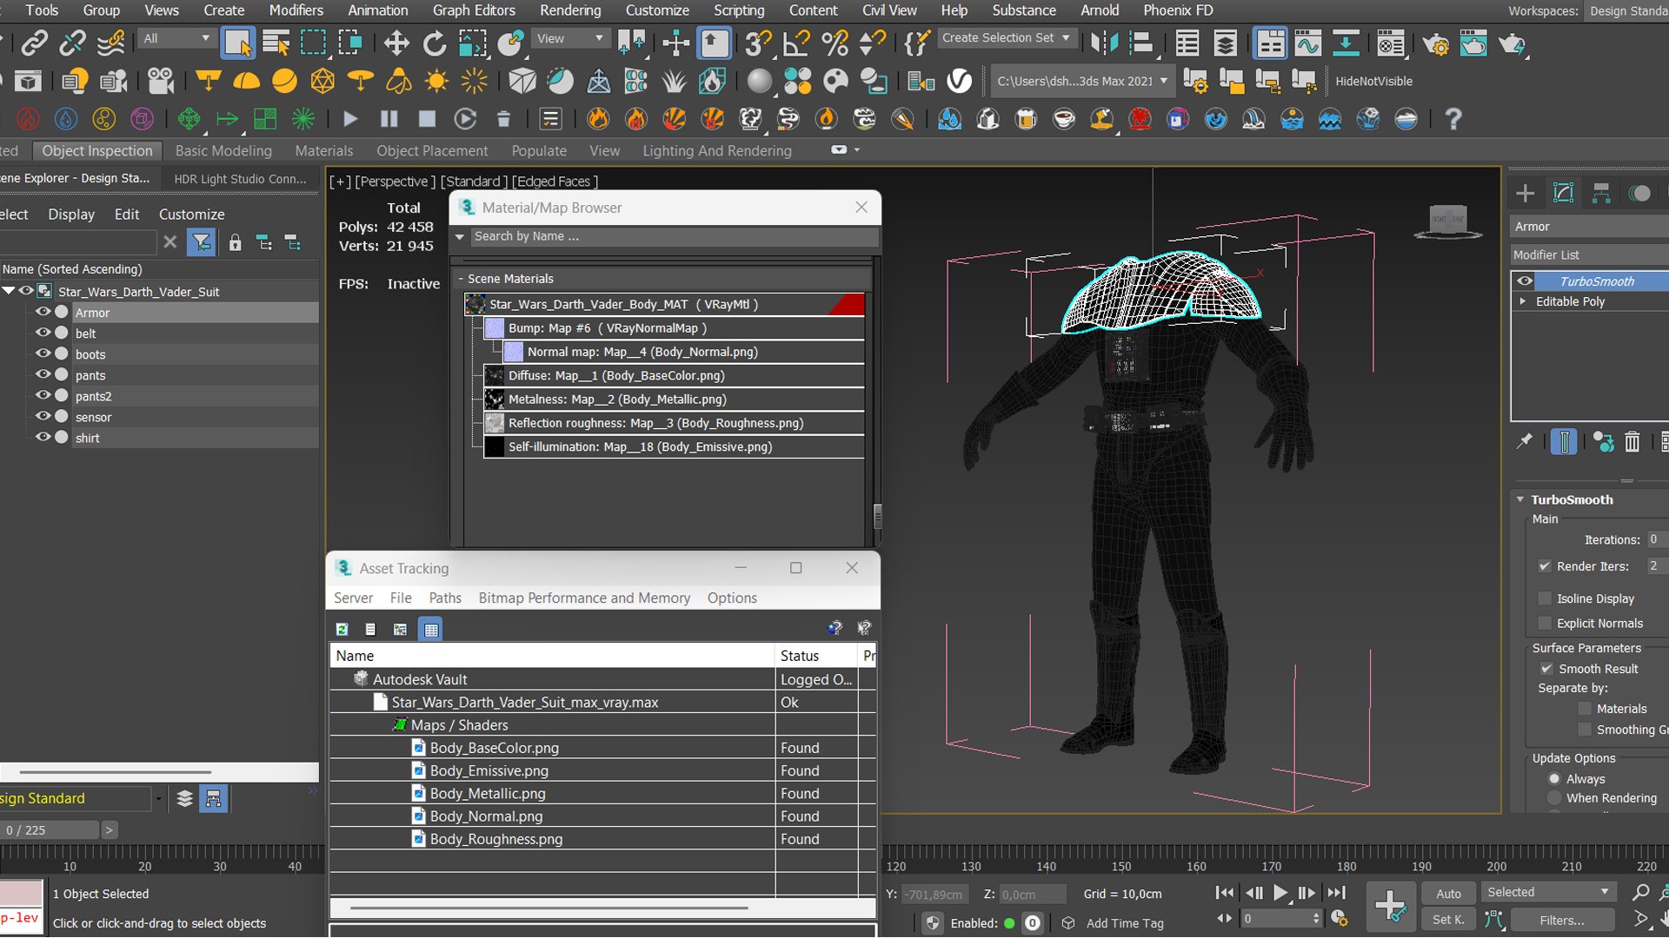Open the Create command panel tab
The height and width of the screenshot is (938, 1669).
(x=1526, y=193)
